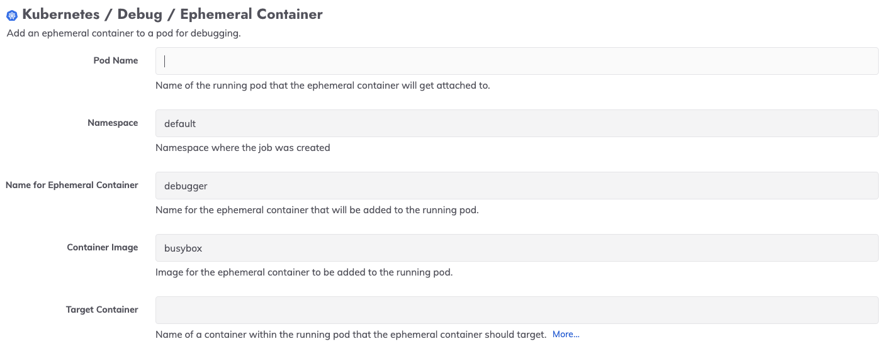Click the help text under Pod Name

tap(323, 86)
